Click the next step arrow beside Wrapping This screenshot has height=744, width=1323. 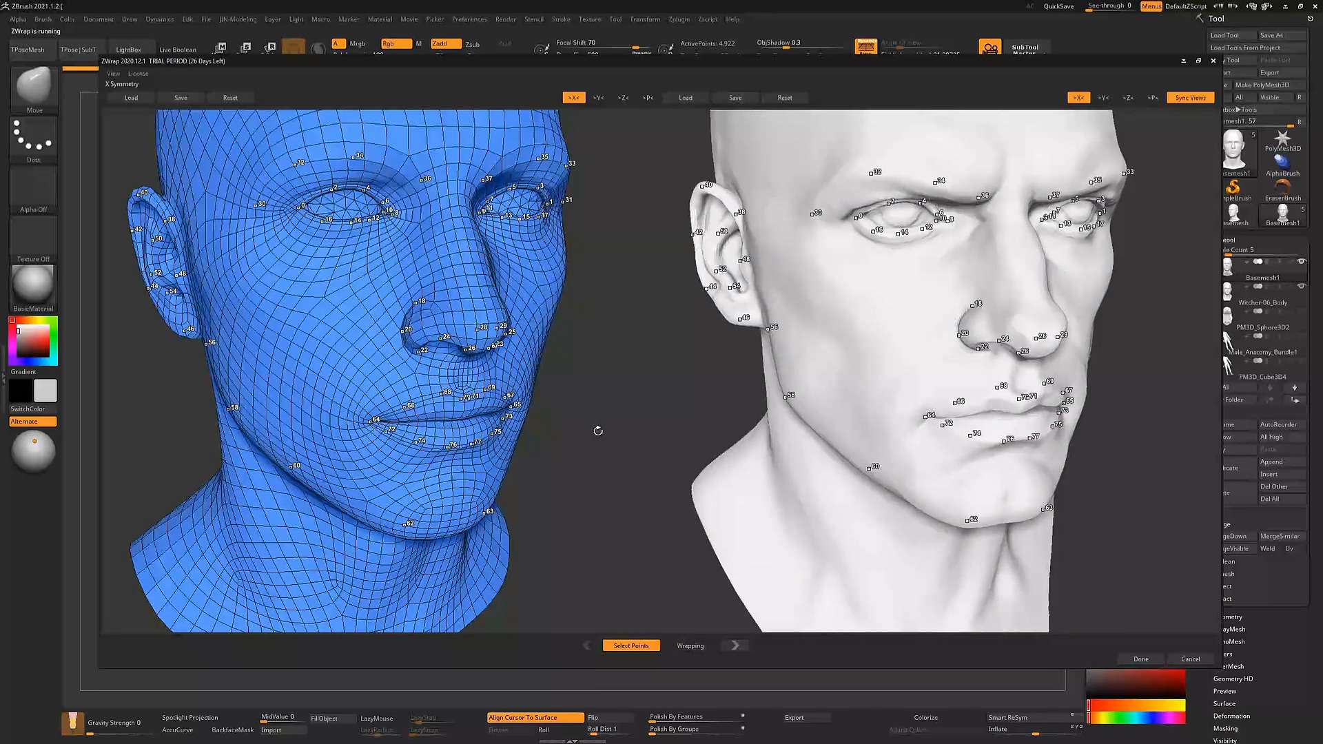point(735,645)
